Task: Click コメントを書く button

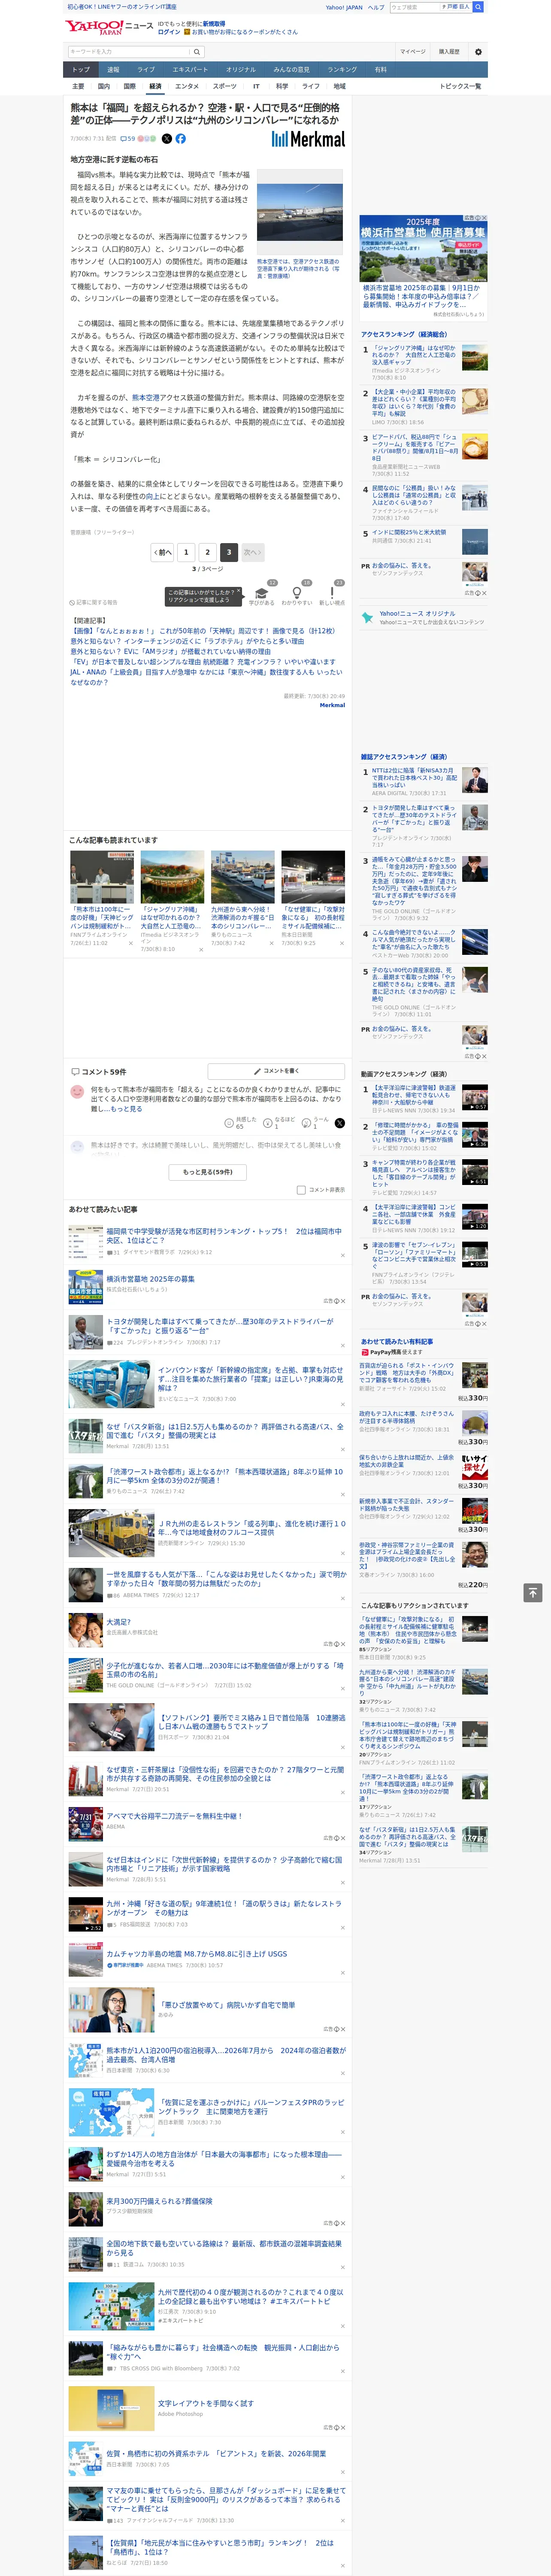Action: (x=276, y=1071)
